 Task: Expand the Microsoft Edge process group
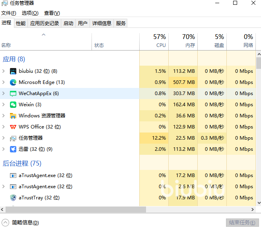4,82
